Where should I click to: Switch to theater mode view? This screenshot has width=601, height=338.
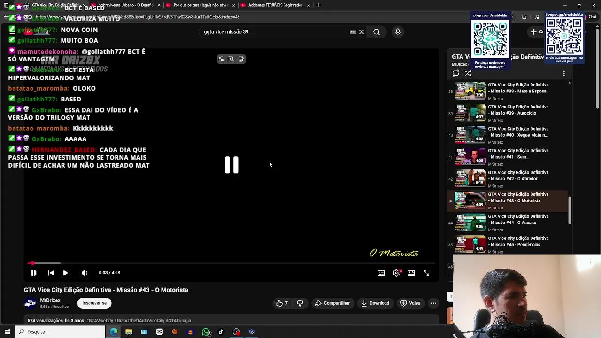411,273
